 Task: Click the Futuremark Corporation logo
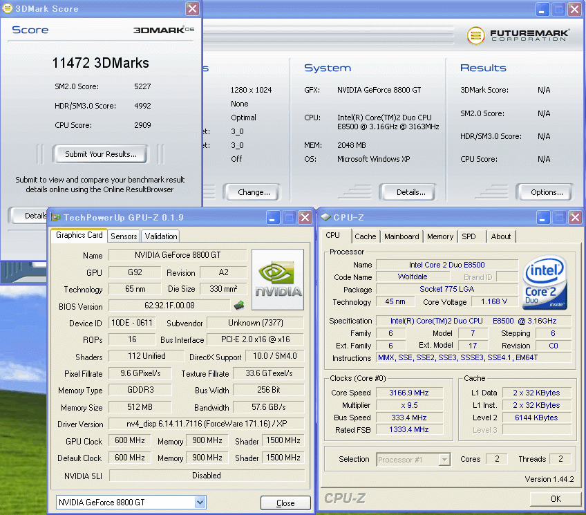[518, 35]
